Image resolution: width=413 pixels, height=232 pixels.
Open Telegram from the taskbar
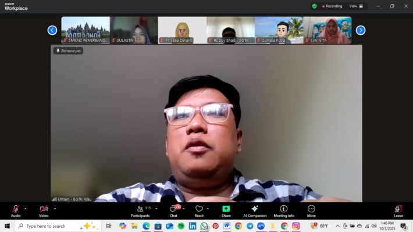[x=250, y=226]
